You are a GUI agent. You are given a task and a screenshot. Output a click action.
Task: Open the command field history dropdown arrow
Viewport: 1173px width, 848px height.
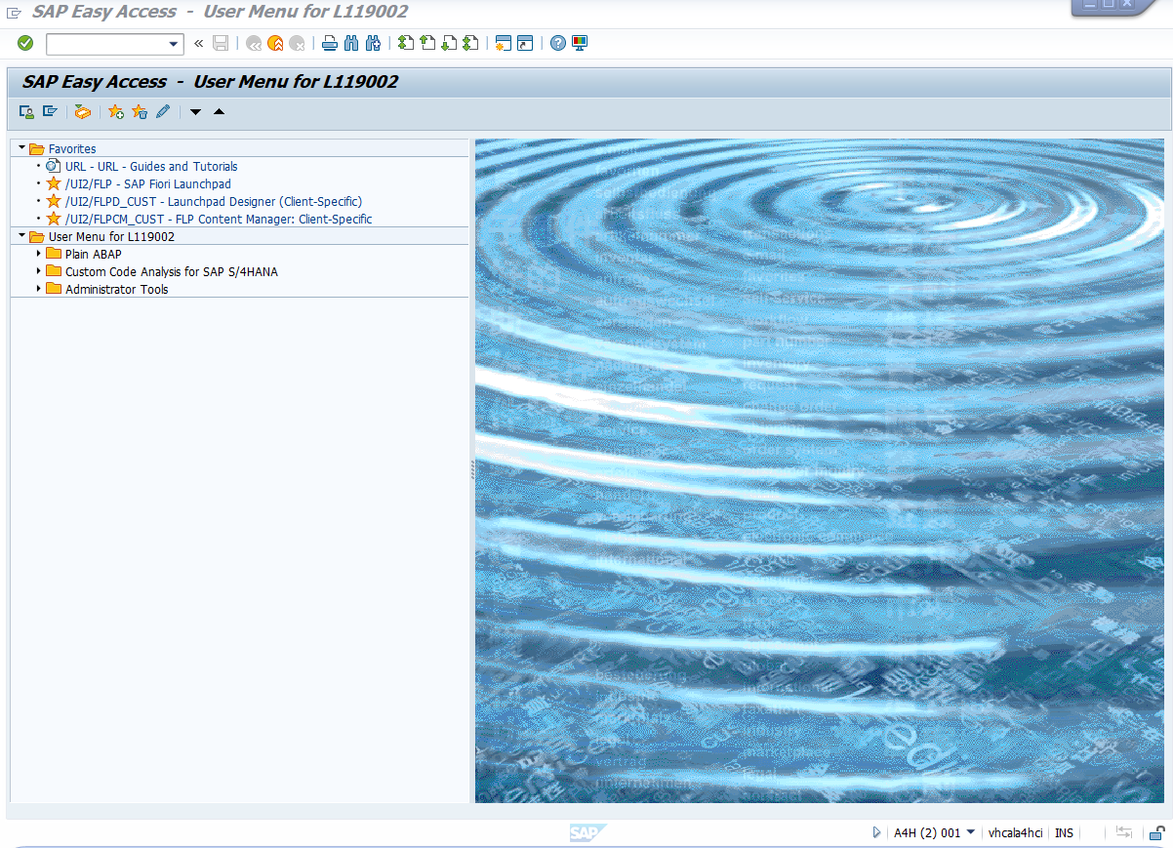click(175, 44)
